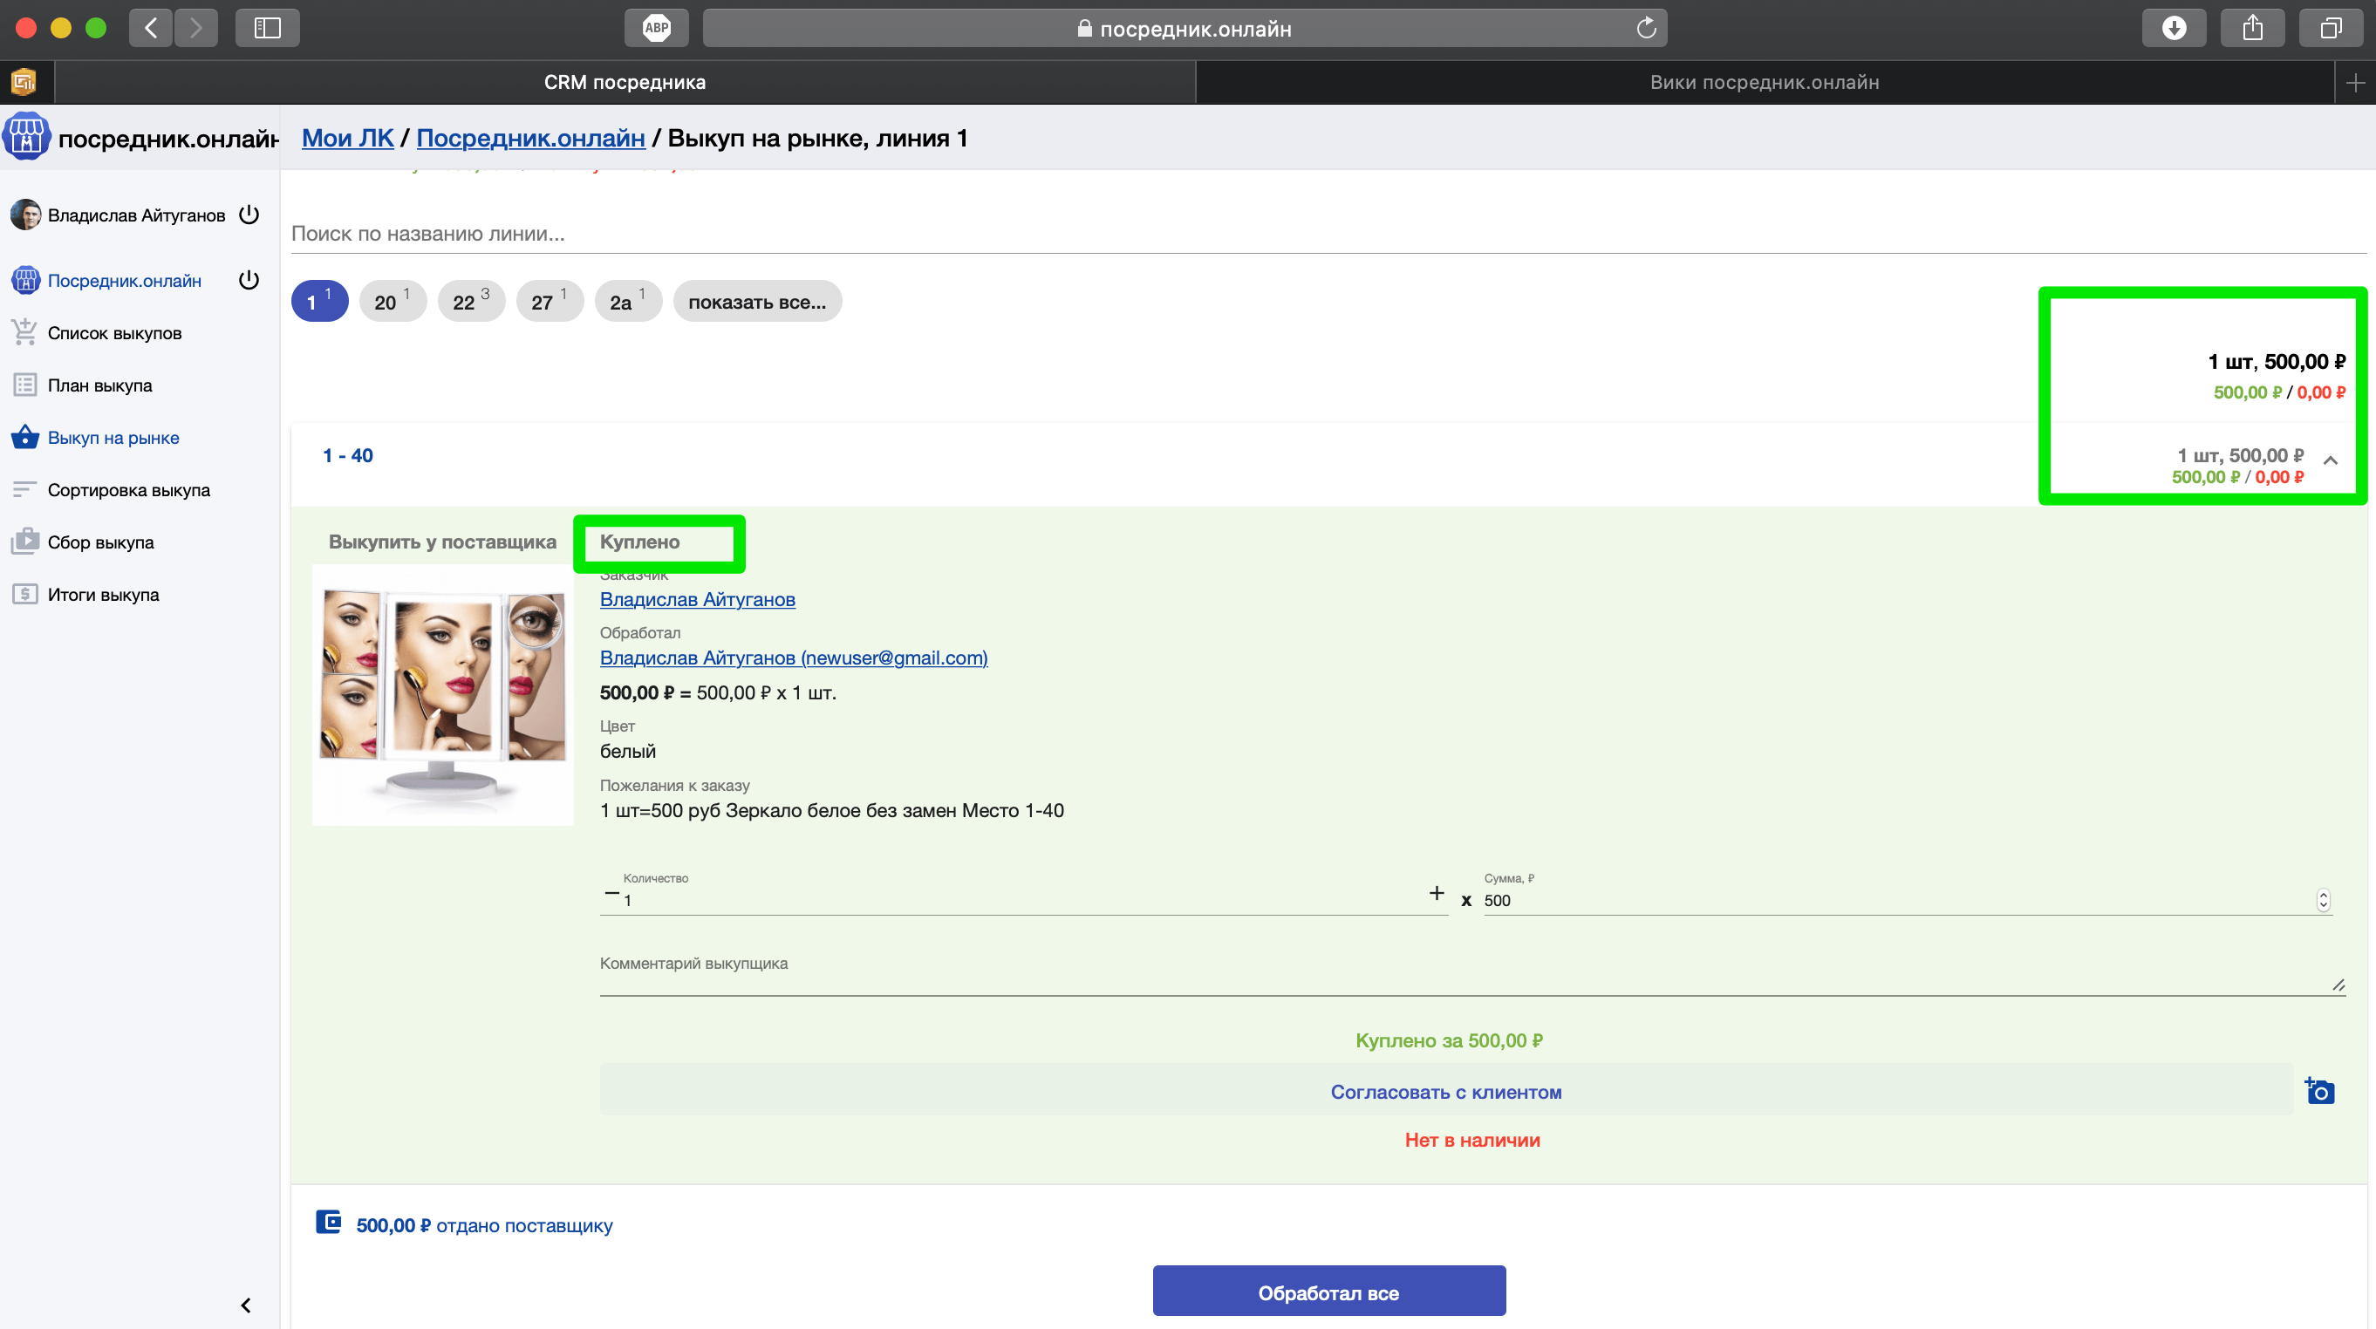Open Итоги выкупа money icon
The height and width of the screenshot is (1329, 2376).
coord(25,594)
